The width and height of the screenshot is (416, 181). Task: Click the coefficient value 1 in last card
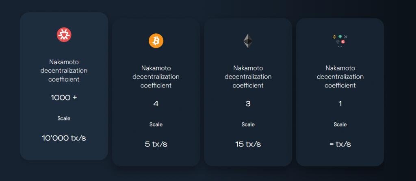(x=340, y=104)
